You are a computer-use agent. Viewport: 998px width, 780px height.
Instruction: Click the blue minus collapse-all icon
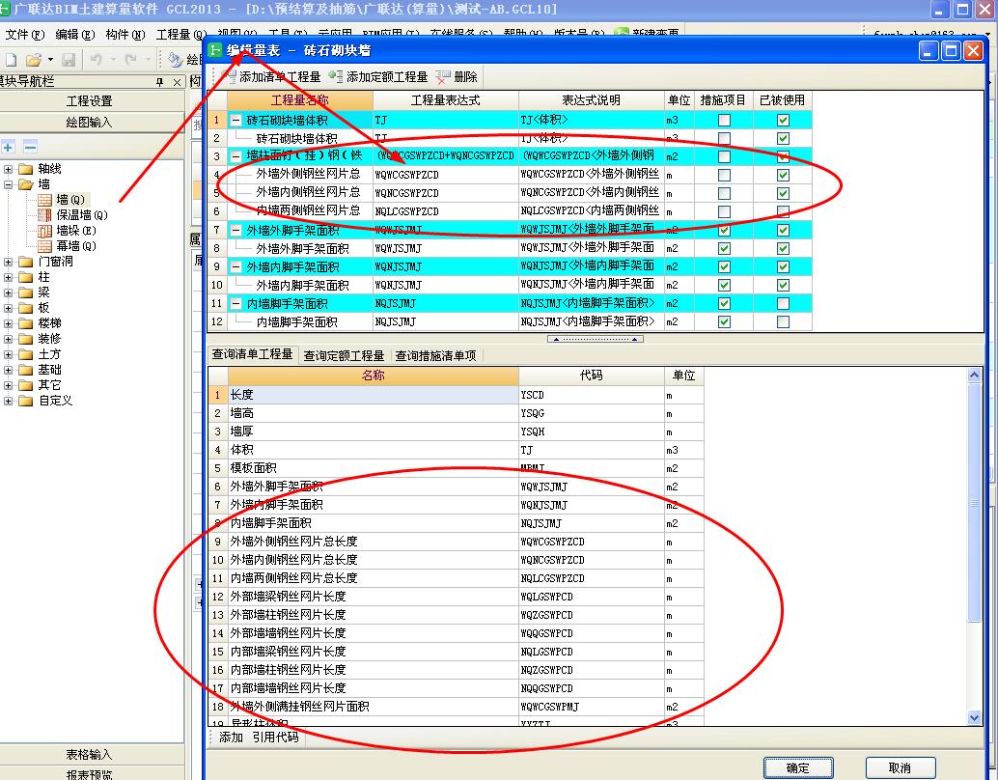point(30,147)
